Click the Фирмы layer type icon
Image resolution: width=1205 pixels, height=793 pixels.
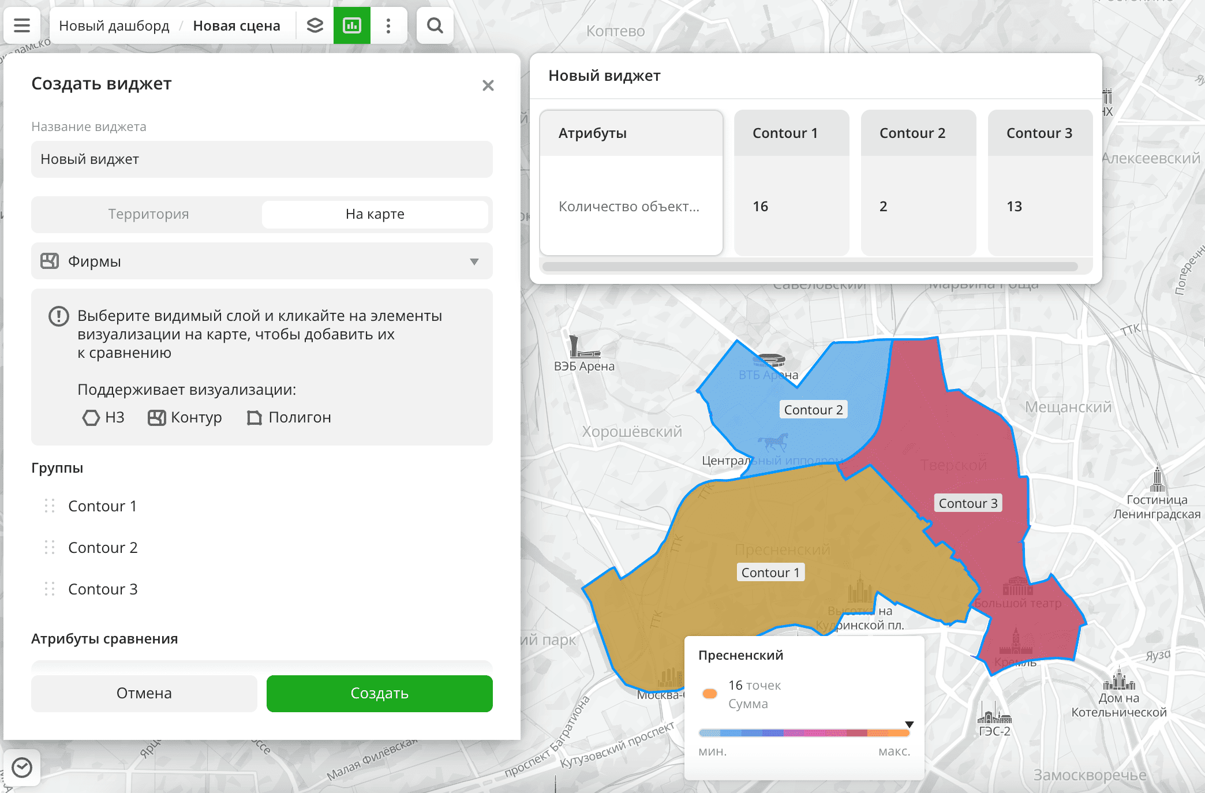[x=50, y=261]
